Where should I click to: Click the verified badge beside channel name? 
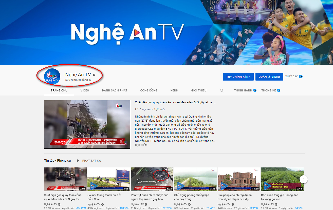[x=94, y=75]
